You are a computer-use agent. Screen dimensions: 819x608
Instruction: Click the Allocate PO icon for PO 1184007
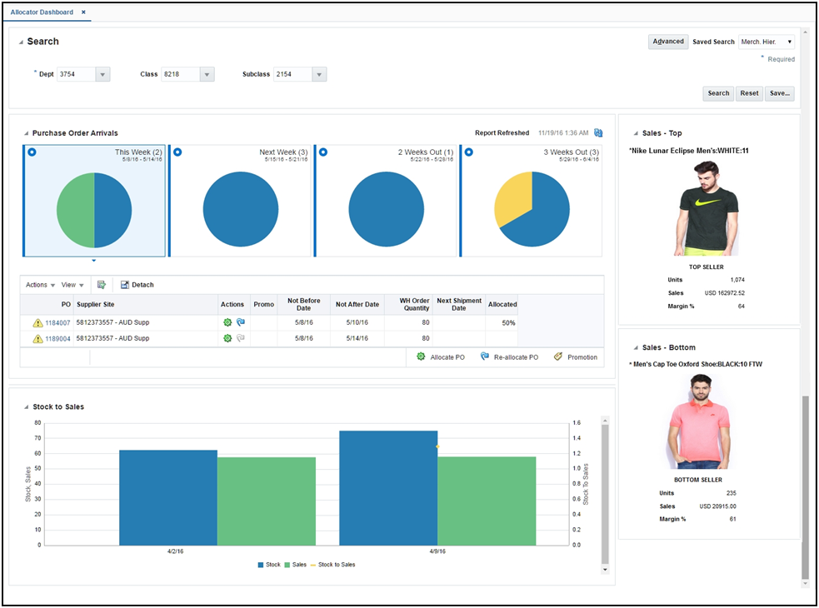coord(227,321)
